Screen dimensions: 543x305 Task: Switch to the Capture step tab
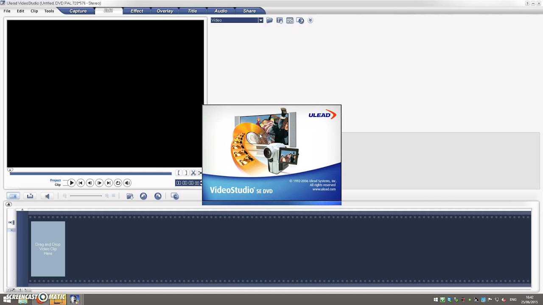[x=78, y=11]
